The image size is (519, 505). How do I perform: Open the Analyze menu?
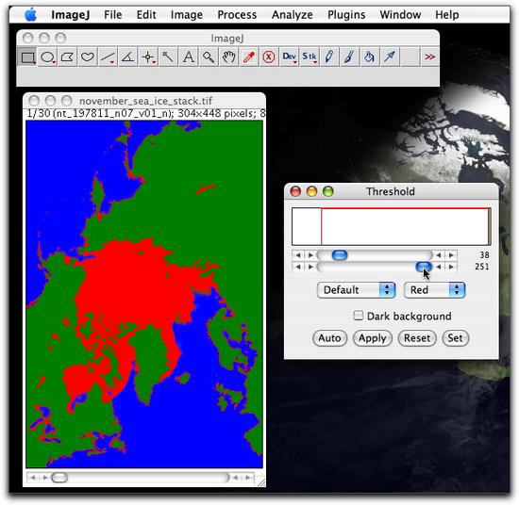pyautogui.click(x=292, y=15)
